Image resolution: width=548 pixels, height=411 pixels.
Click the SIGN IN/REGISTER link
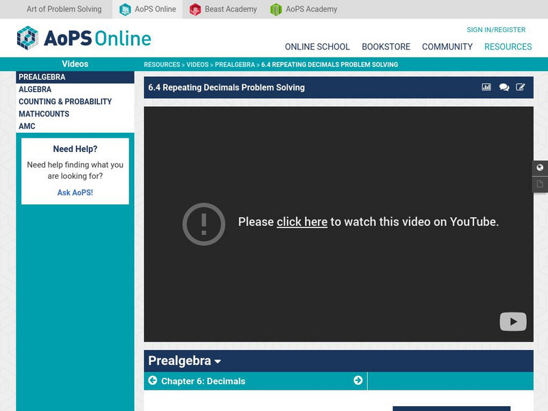pyautogui.click(x=497, y=29)
